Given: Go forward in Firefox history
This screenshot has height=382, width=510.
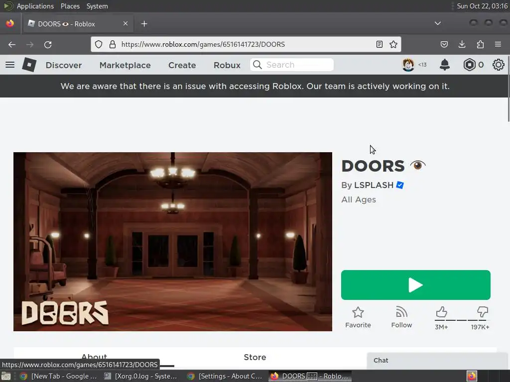Looking at the screenshot, I should point(30,44).
